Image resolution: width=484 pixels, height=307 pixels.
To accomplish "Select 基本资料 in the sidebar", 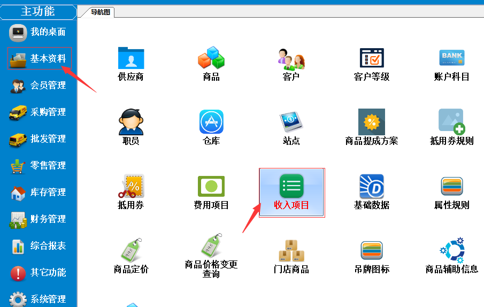I will [x=39, y=58].
